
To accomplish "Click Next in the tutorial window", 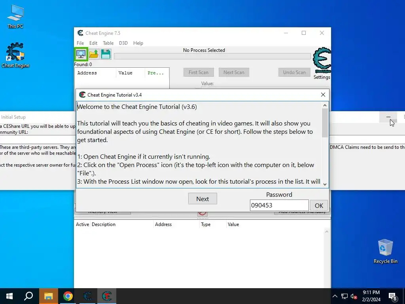I will click(x=202, y=199).
